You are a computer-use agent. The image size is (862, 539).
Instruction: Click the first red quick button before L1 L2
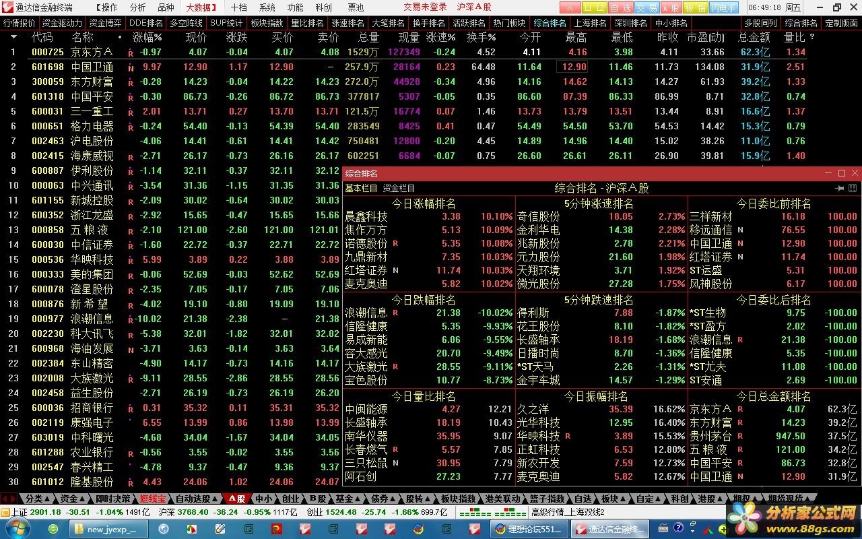[x=570, y=7]
